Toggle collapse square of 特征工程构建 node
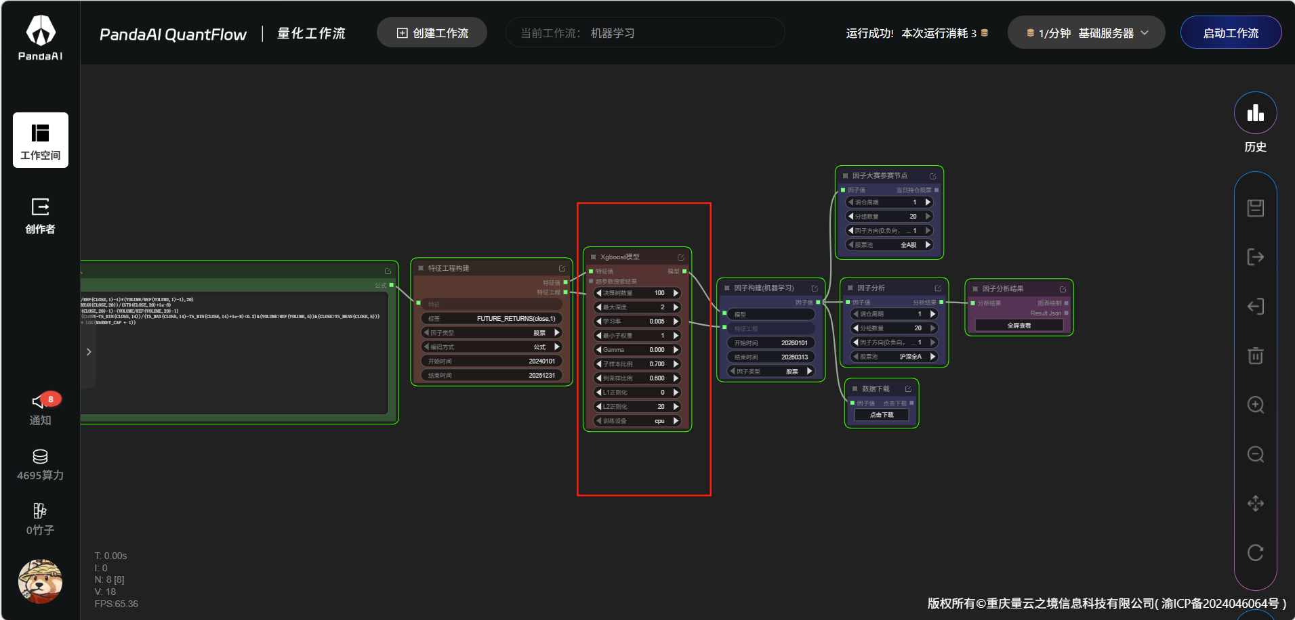 coord(421,269)
